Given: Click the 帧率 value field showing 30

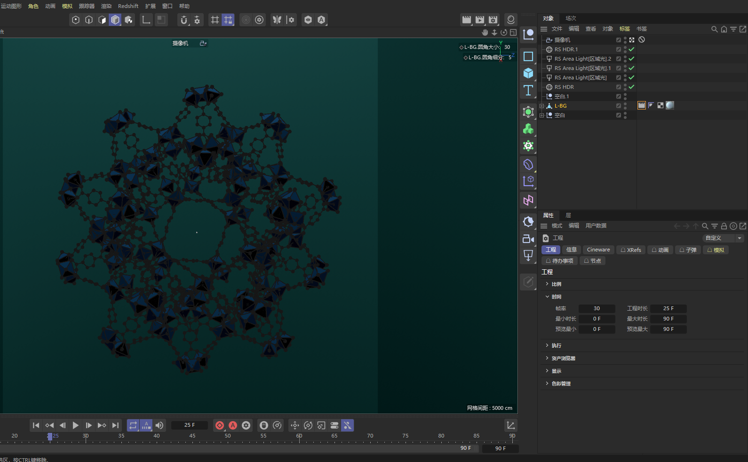Looking at the screenshot, I should (x=597, y=309).
